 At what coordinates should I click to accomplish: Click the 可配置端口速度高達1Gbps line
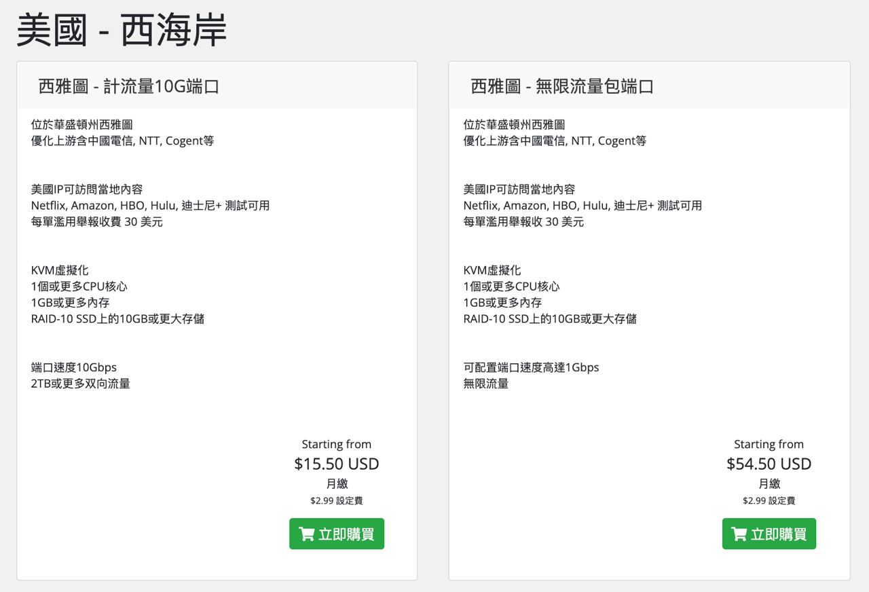point(531,367)
